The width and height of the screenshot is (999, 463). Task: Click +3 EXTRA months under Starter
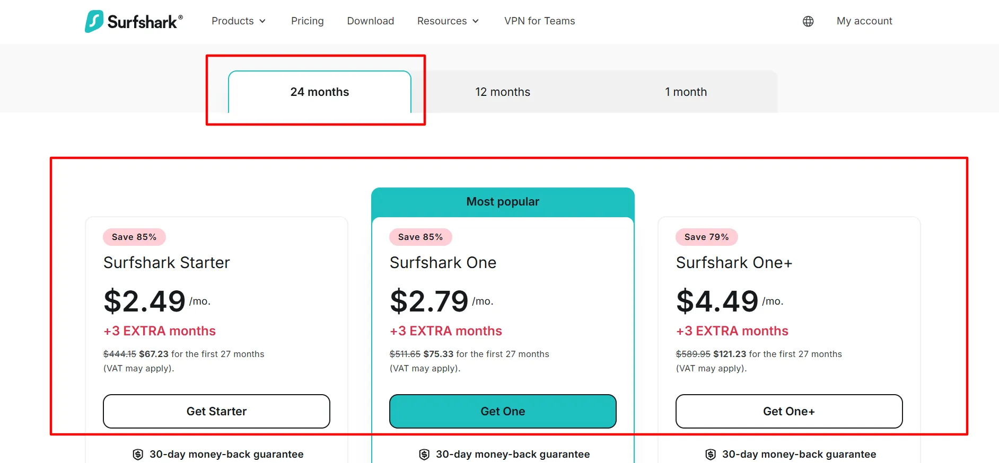[x=160, y=331]
